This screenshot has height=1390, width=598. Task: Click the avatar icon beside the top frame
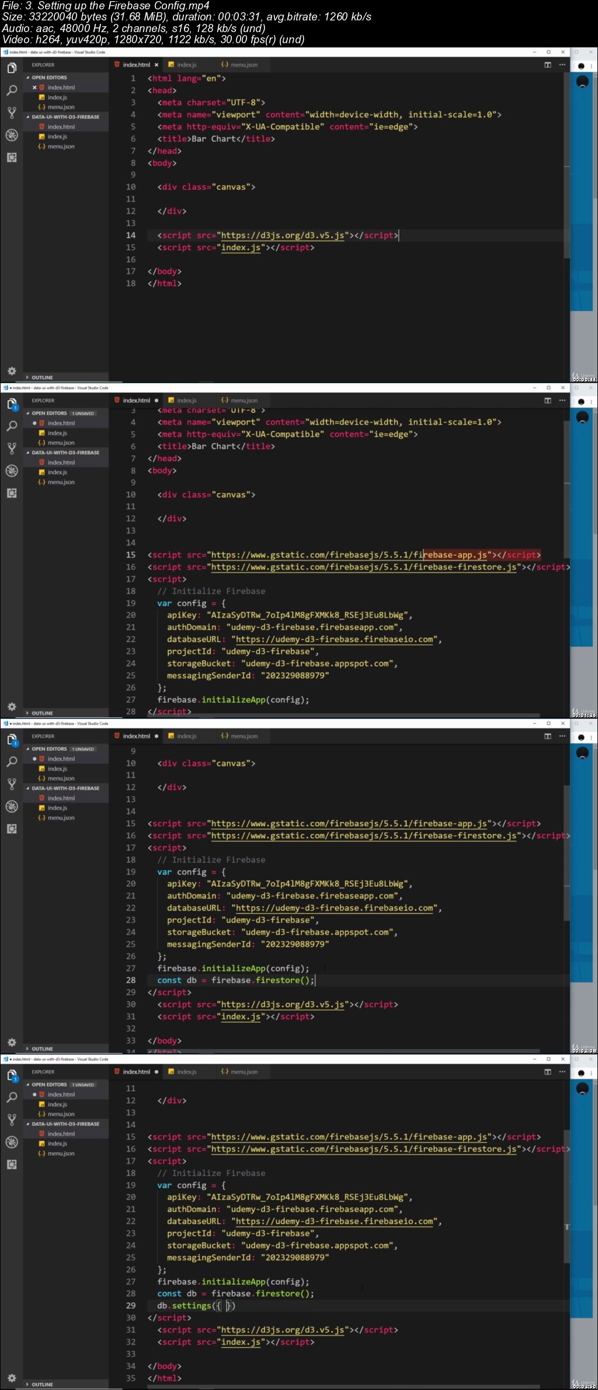tap(582, 82)
